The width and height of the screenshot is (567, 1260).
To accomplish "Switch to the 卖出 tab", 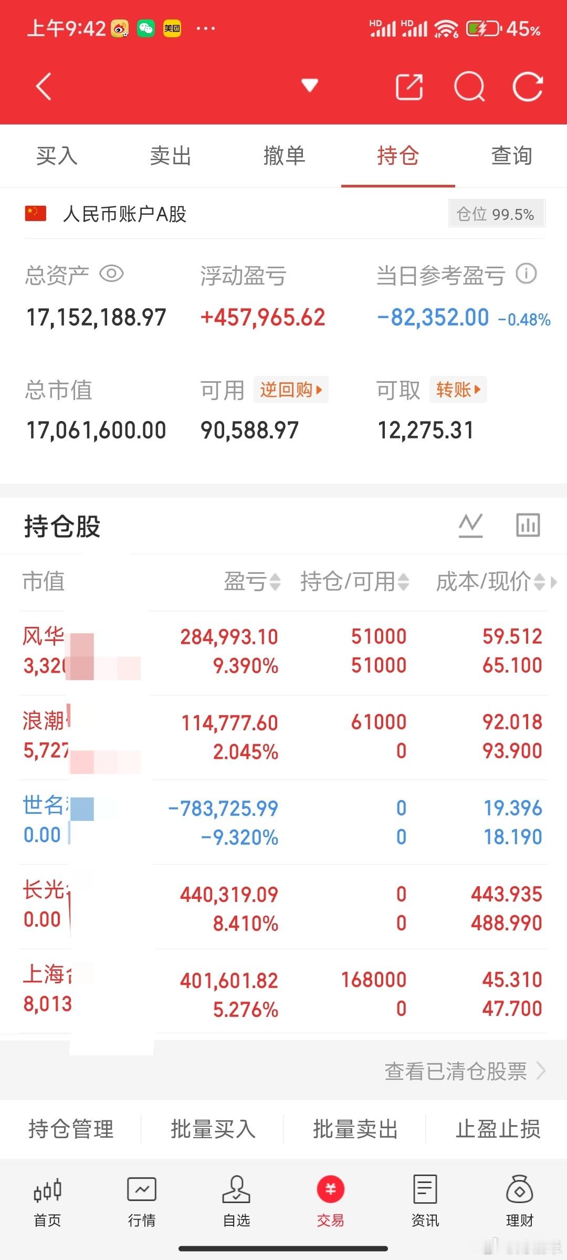I will [170, 156].
